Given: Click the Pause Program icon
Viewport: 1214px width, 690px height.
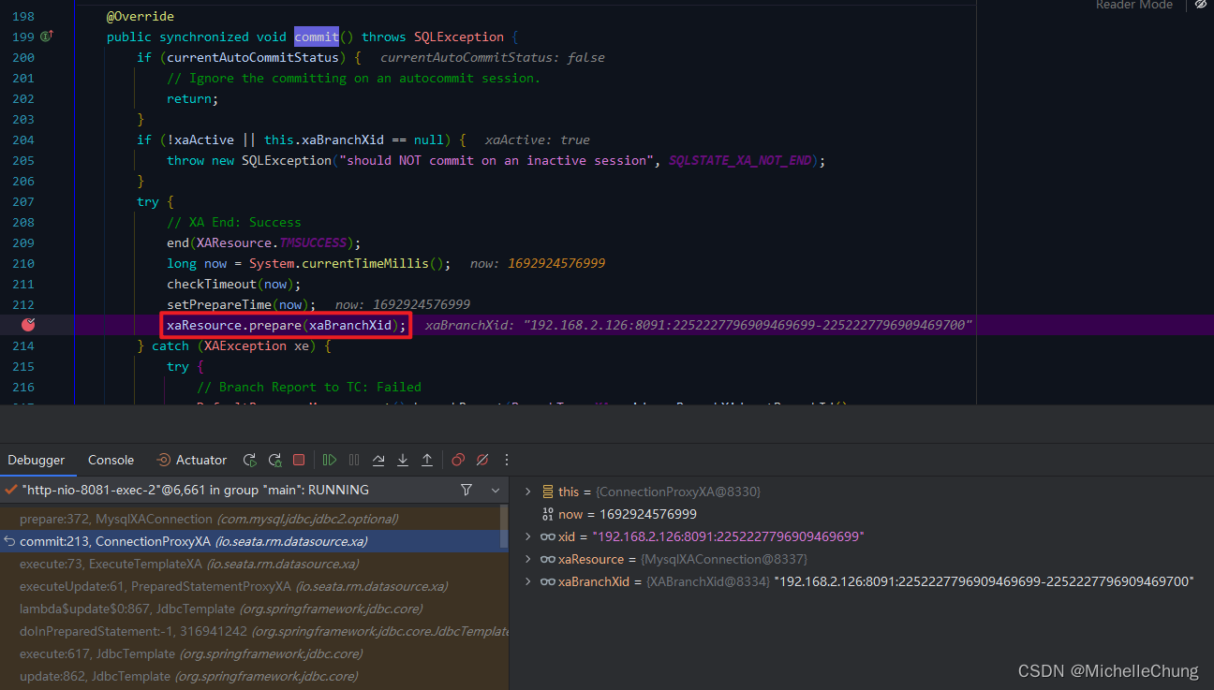Looking at the screenshot, I should tap(354, 460).
